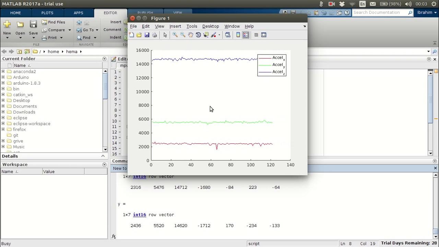This screenshot has height=247, width=439.
Task: Open the dropdown arrow under Save
Action: [x=33, y=38]
